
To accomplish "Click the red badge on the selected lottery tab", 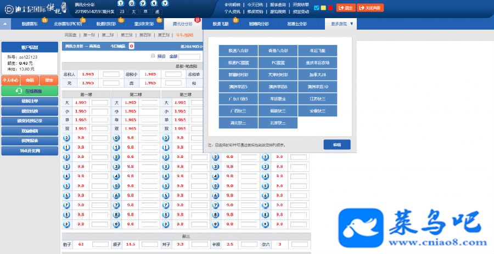I will tap(198, 20).
